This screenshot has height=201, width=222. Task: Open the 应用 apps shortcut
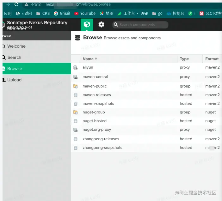8,14
